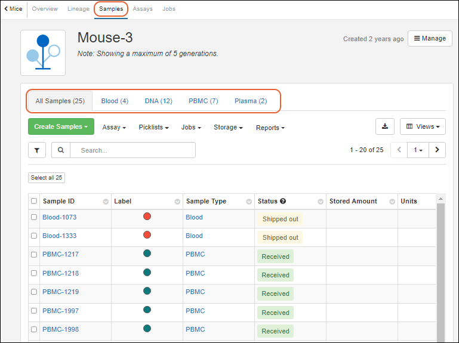Click the download export icon button

point(385,126)
